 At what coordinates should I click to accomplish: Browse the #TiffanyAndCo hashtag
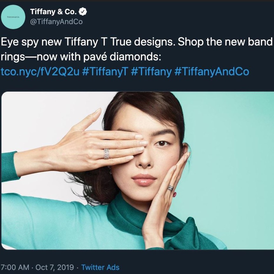pyautogui.click(x=212, y=72)
